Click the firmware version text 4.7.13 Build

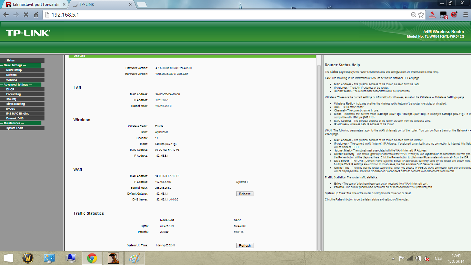(x=173, y=68)
